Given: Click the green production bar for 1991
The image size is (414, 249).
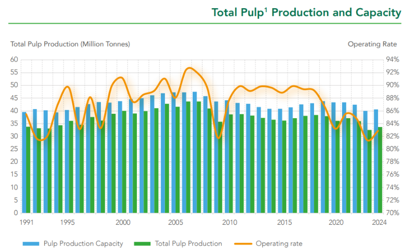Looking at the screenshot, I should click(x=28, y=170).
